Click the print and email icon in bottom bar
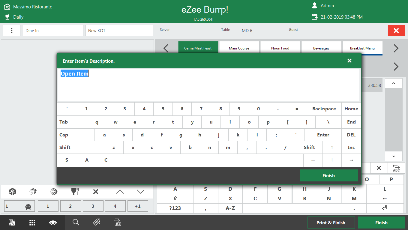The height and width of the screenshot is (230, 408). [117, 222]
